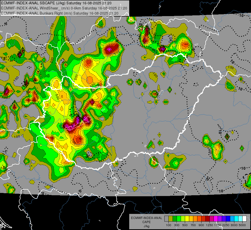The image size is (251, 230).
Task: Click the yellow-green legend swatch before 500
Action: click(183, 219)
